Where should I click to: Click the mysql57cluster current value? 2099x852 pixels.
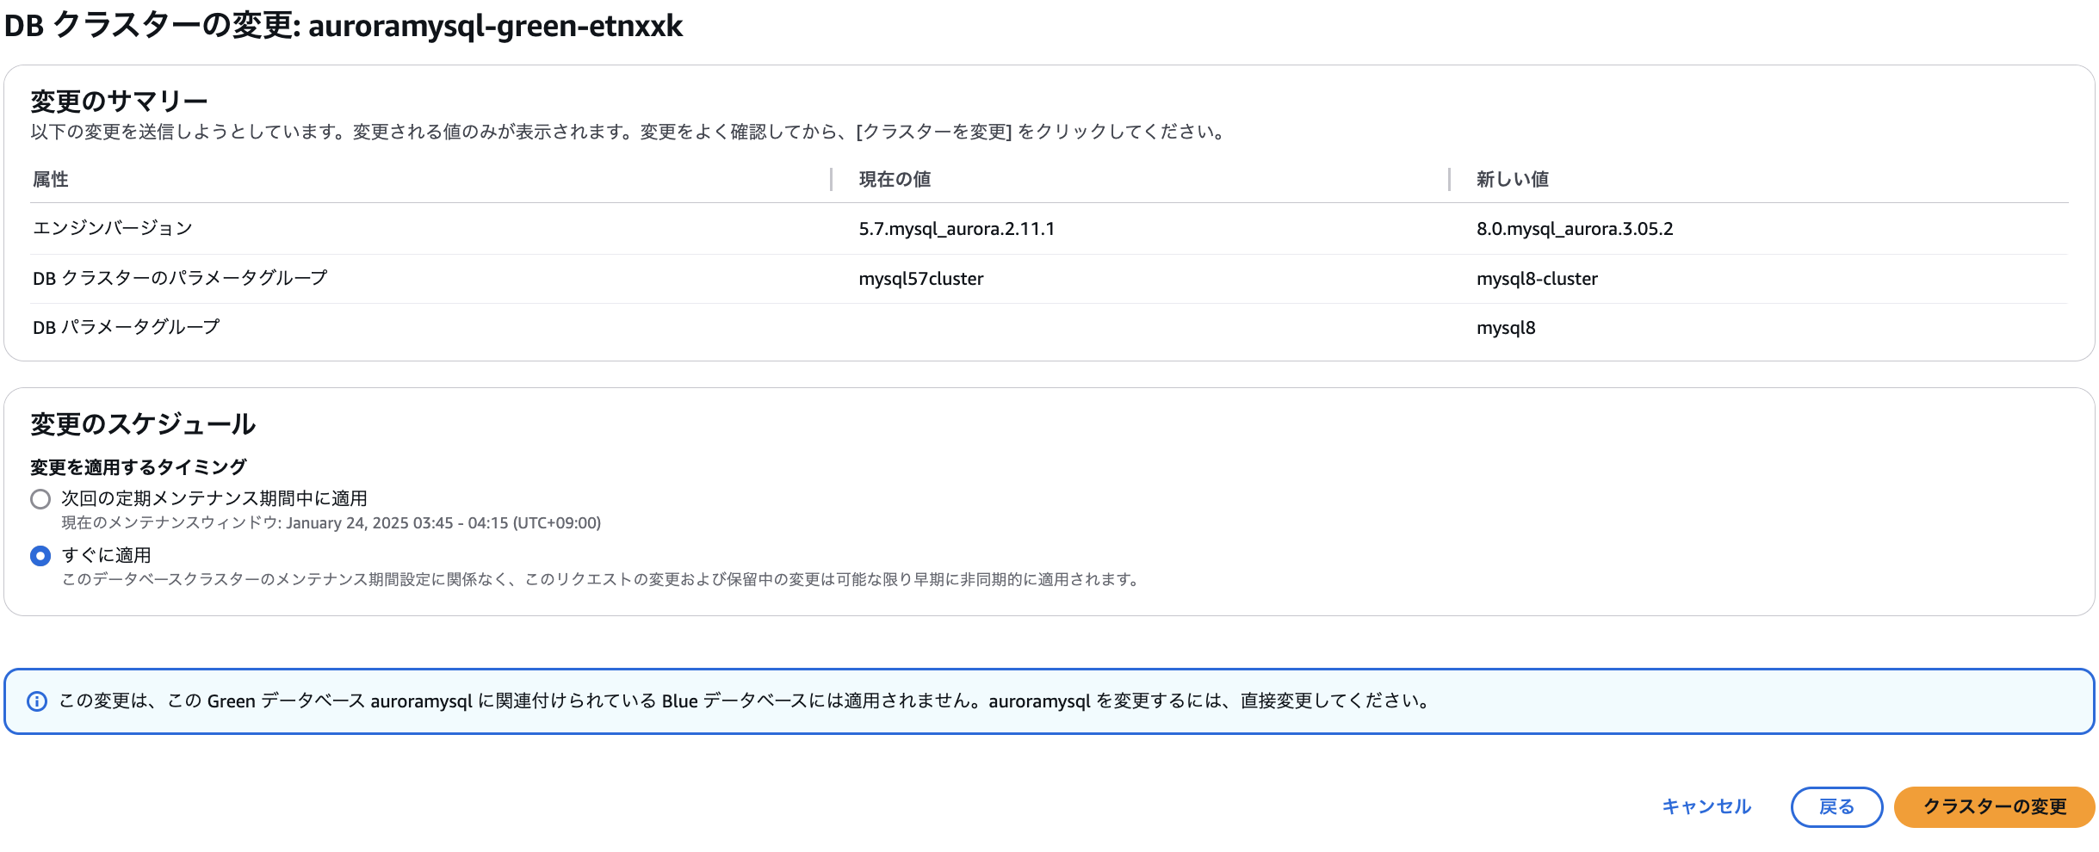tap(920, 279)
